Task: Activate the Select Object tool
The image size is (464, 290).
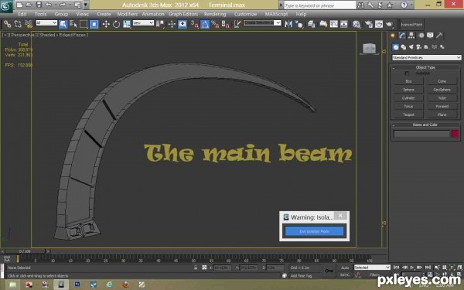Action: point(63,24)
